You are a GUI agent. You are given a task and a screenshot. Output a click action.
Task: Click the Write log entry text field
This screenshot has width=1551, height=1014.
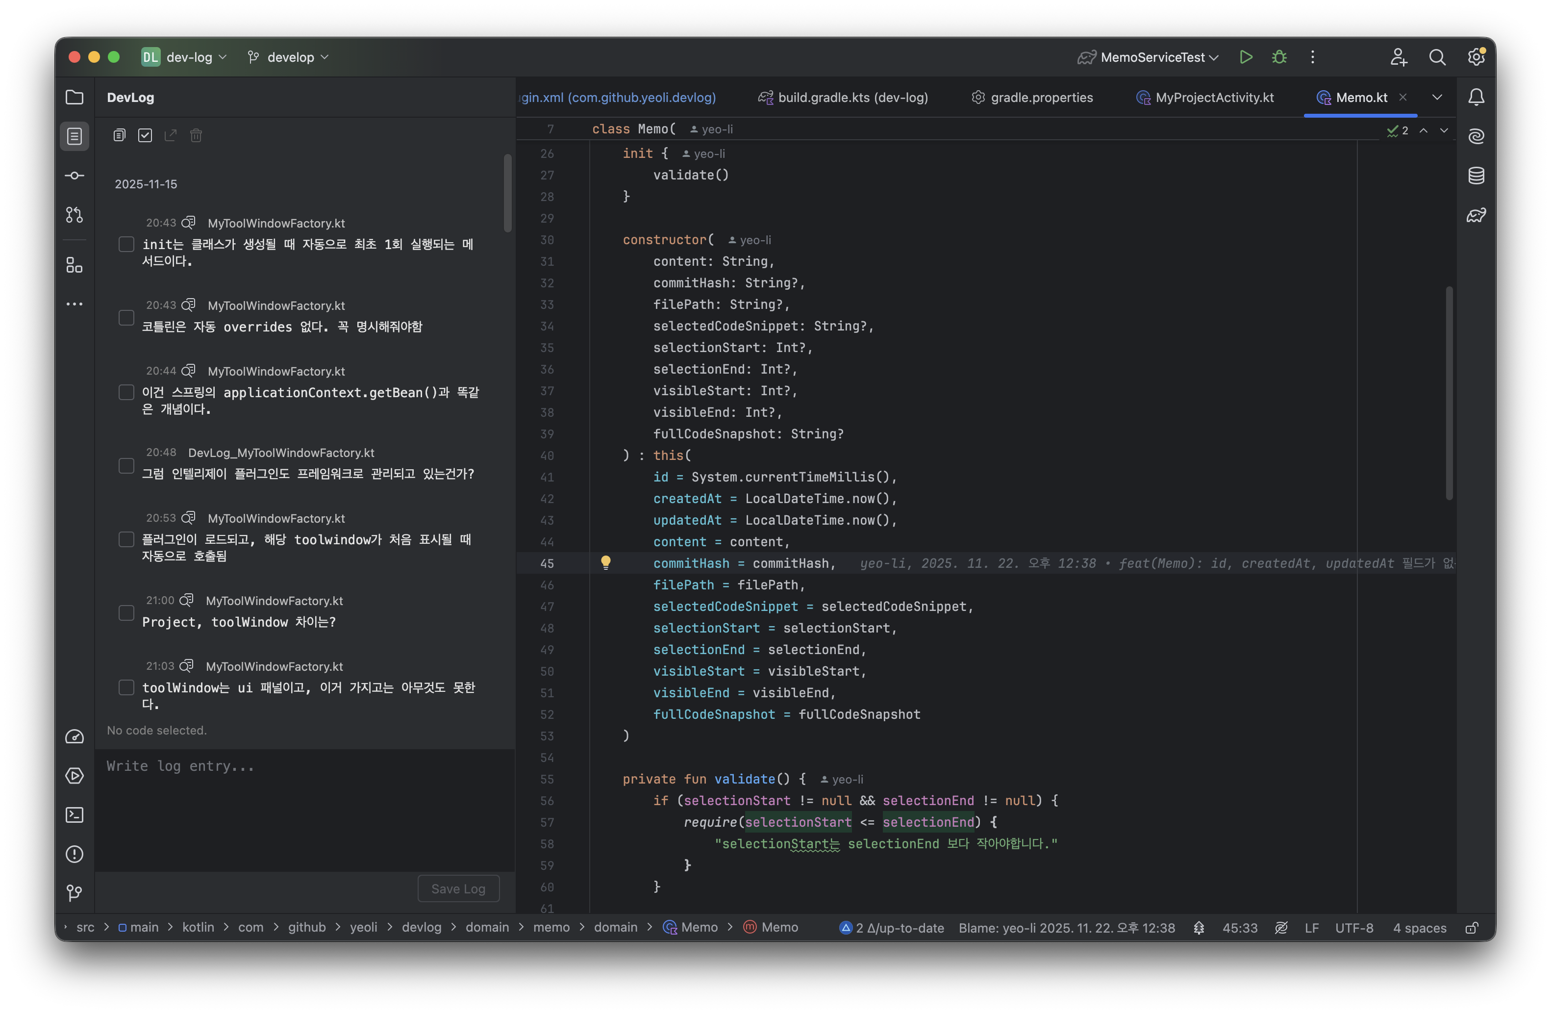tap(305, 808)
